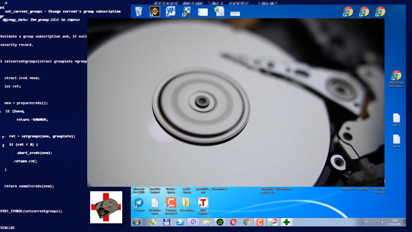Open the green cross app in taskbar
Viewport: 412px width, 232px height.
tap(286, 222)
